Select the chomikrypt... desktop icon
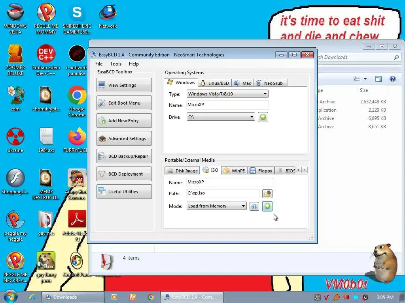Image resolution: width=405 pixels, height=303 pixels. tap(46, 98)
